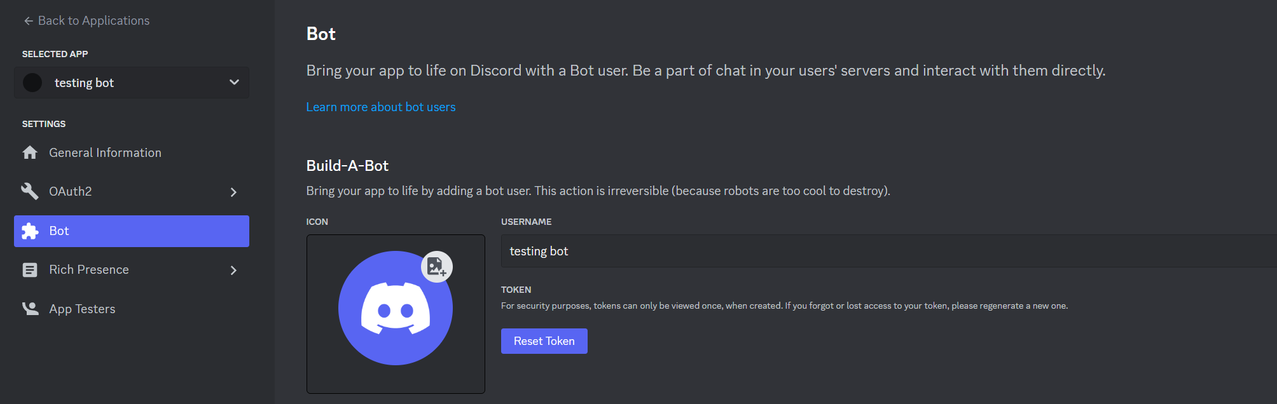Click the ICON label text

317,222
